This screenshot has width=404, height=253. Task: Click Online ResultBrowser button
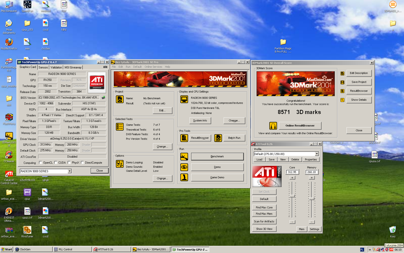click(x=300, y=126)
